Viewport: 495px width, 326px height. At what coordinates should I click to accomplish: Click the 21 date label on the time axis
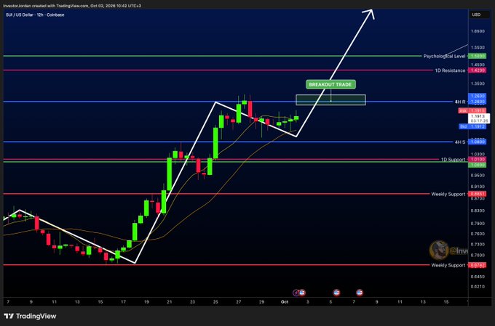(170, 302)
